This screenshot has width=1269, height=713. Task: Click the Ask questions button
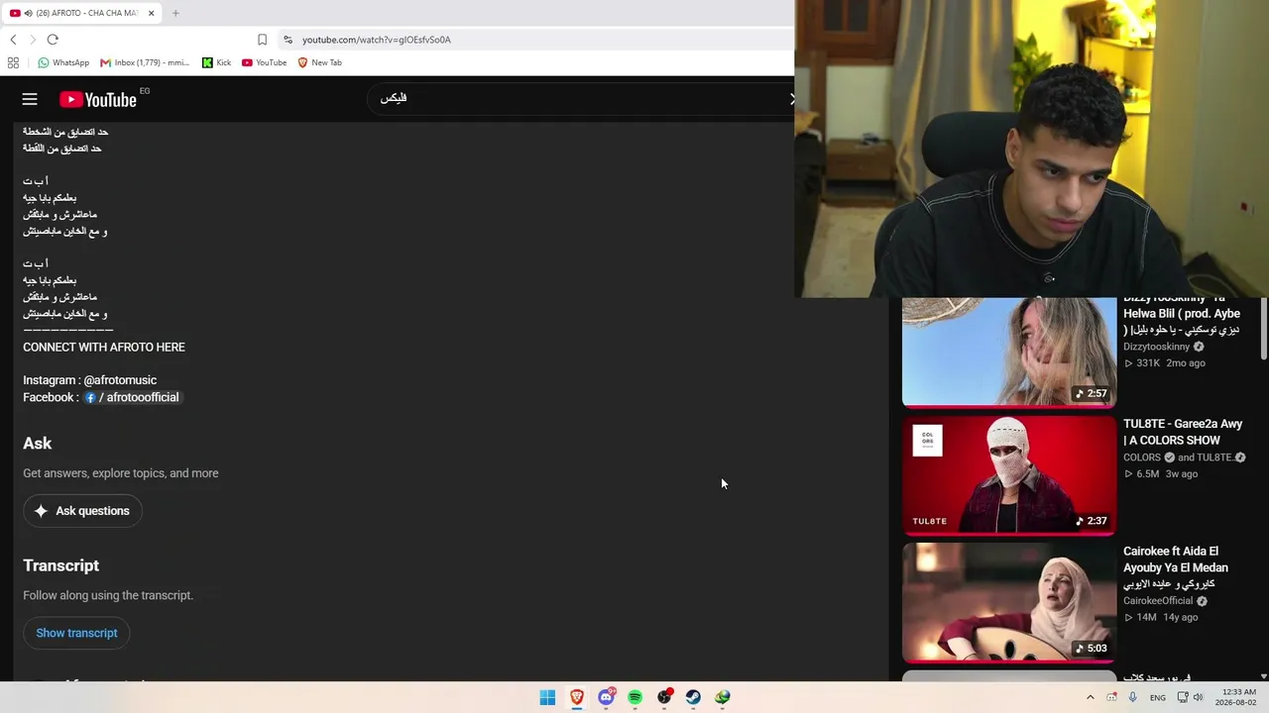click(x=82, y=511)
